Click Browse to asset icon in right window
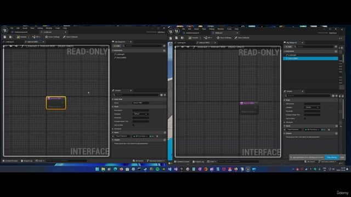The height and width of the screenshot is (197, 351). pos(182,38)
